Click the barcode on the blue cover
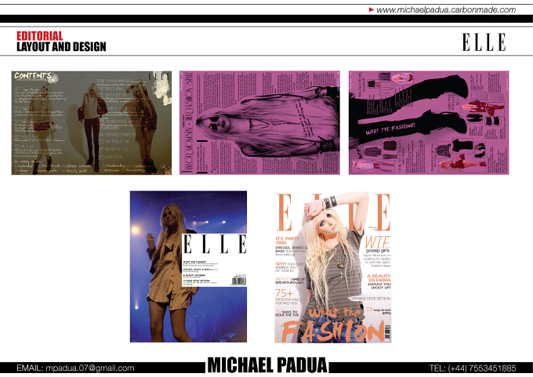 (238, 281)
